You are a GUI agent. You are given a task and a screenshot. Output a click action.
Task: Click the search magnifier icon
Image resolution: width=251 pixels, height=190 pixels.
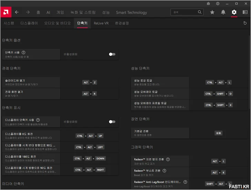click(199, 12)
